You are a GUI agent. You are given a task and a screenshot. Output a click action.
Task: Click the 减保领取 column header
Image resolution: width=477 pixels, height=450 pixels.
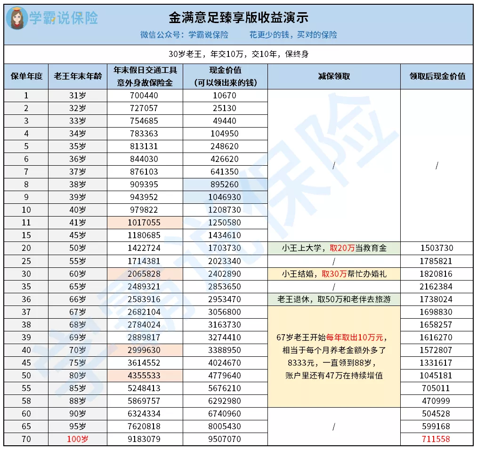tap(334, 76)
